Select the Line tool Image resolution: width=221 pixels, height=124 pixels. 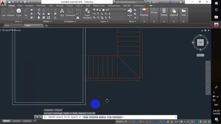point(4,12)
